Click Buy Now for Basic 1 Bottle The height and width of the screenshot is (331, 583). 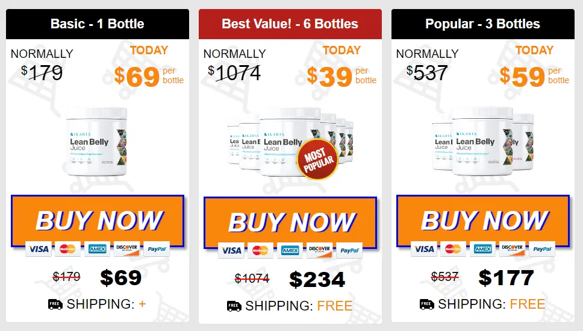click(98, 221)
